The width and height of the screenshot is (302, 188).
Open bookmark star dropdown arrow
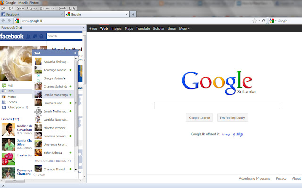tap(259, 21)
